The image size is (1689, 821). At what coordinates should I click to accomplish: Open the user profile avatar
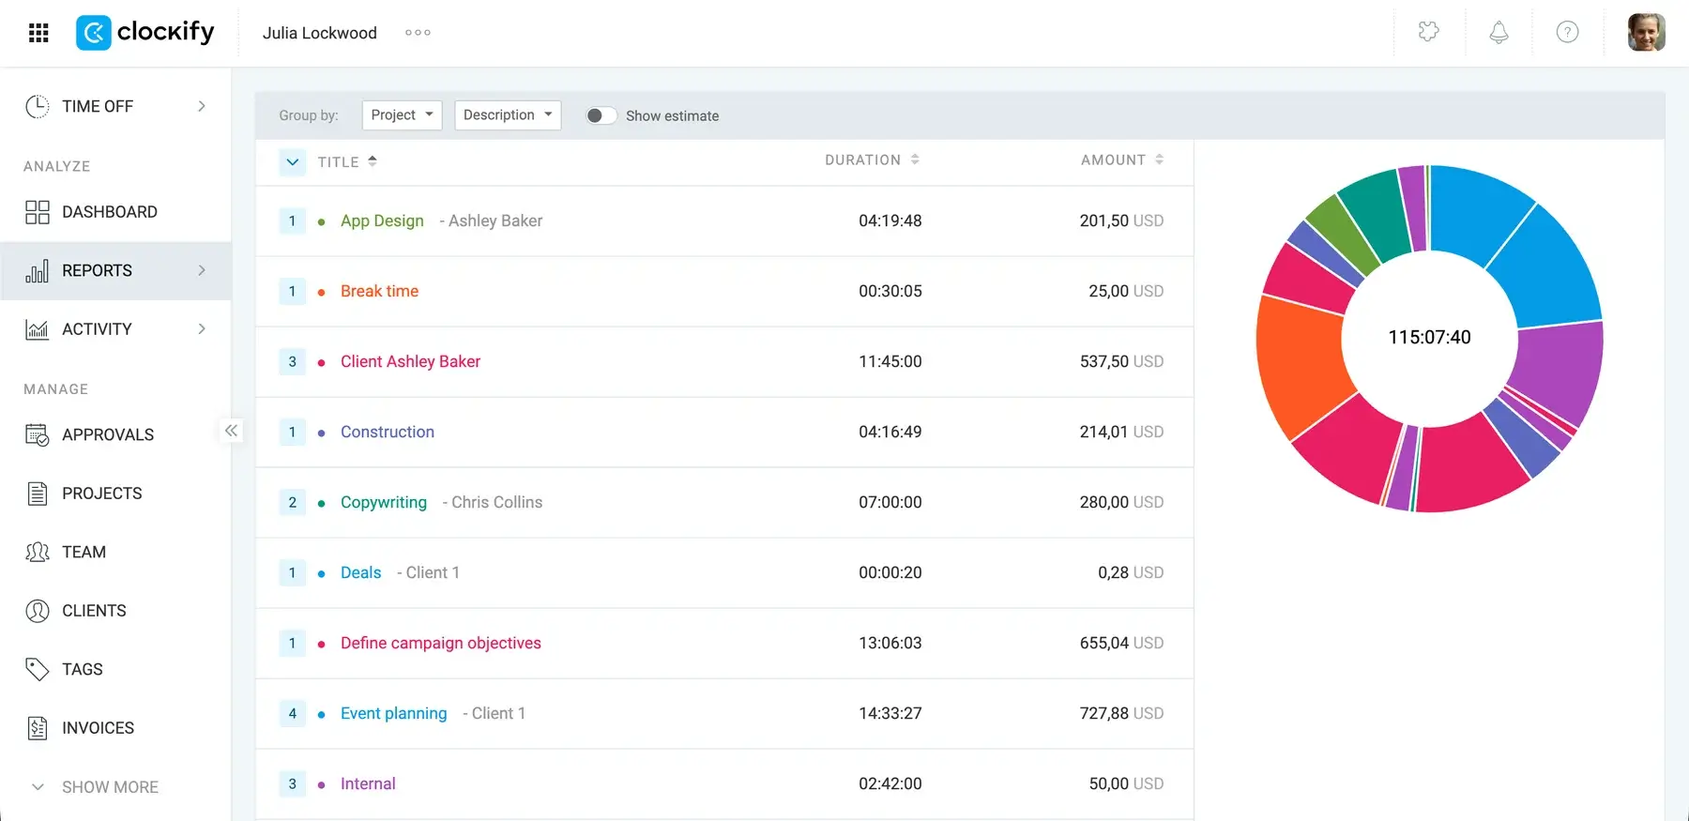1646,32
